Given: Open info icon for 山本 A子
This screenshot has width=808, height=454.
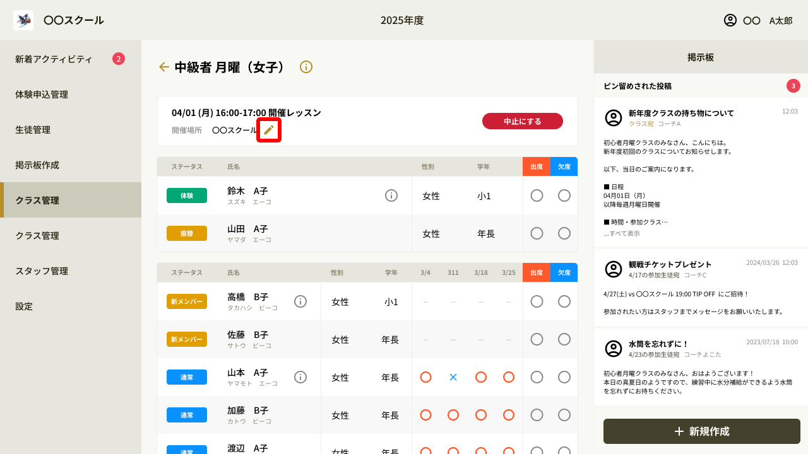Looking at the screenshot, I should (x=300, y=377).
